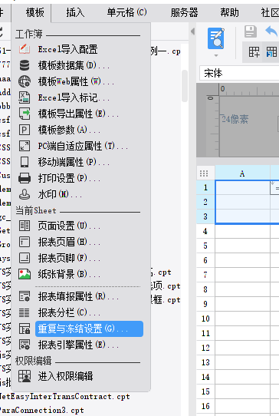
Task: Click the 打印设置 printer icon
Action: point(25,178)
